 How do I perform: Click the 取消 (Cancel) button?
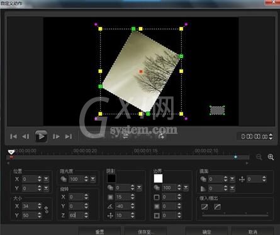(x=252, y=231)
